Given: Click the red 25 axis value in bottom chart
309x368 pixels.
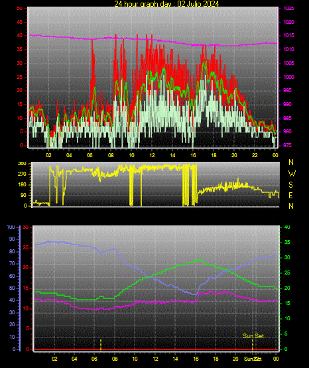Looking at the screenshot, I should click(26, 247).
